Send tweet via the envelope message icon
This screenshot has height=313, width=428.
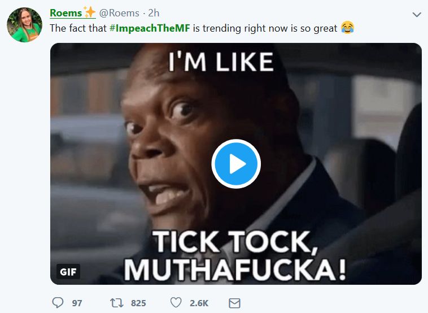(x=235, y=303)
